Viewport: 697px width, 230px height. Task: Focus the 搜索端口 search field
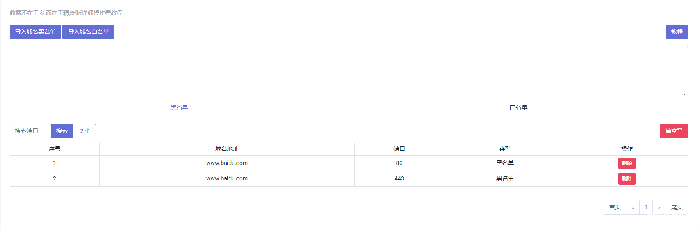pos(30,131)
